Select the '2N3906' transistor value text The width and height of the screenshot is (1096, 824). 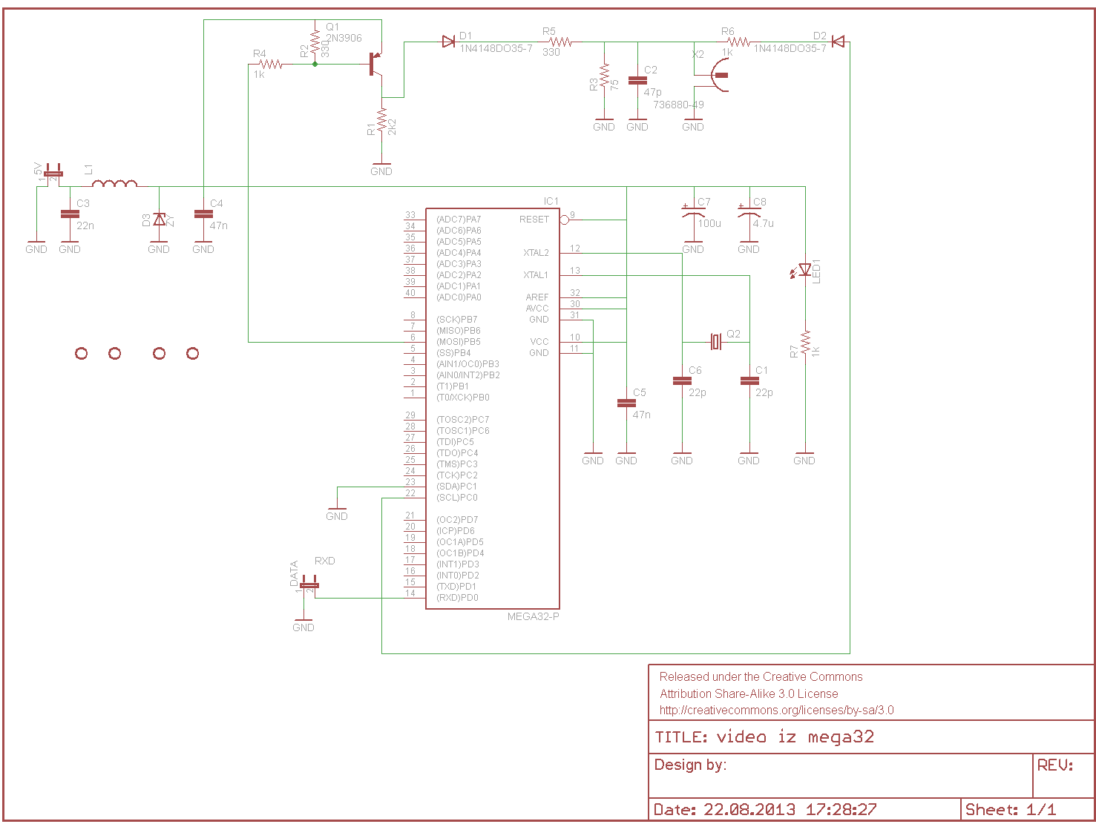344,38
